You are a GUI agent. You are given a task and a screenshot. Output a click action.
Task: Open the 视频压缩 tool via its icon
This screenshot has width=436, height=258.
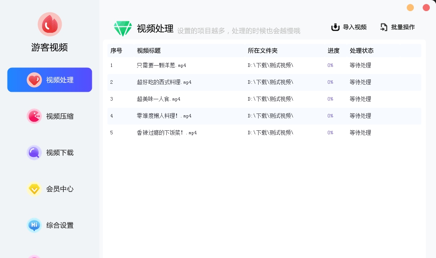tap(34, 116)
